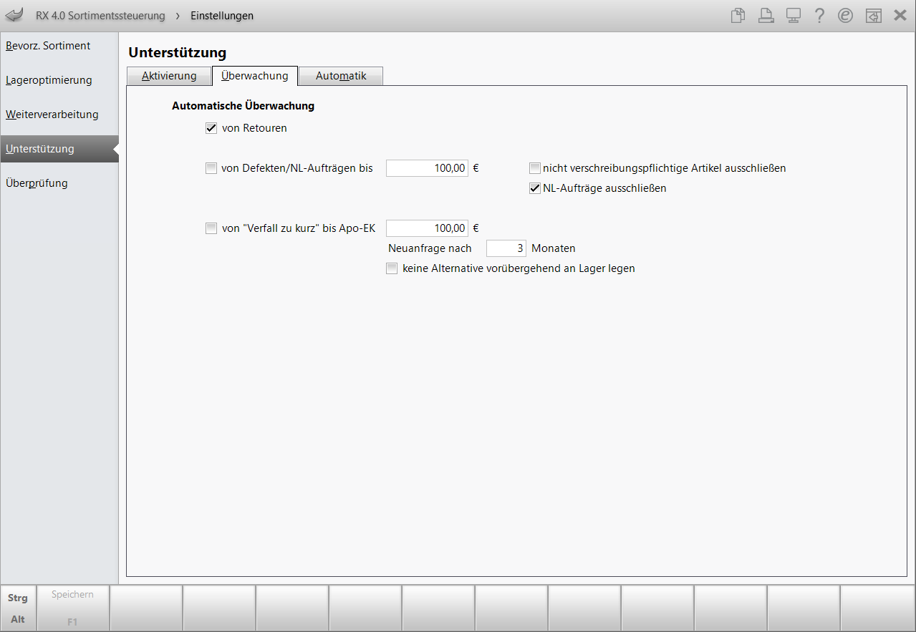Click the monitor icon in title bar
This screenshot has width=916, height=632.
point(793,16)
